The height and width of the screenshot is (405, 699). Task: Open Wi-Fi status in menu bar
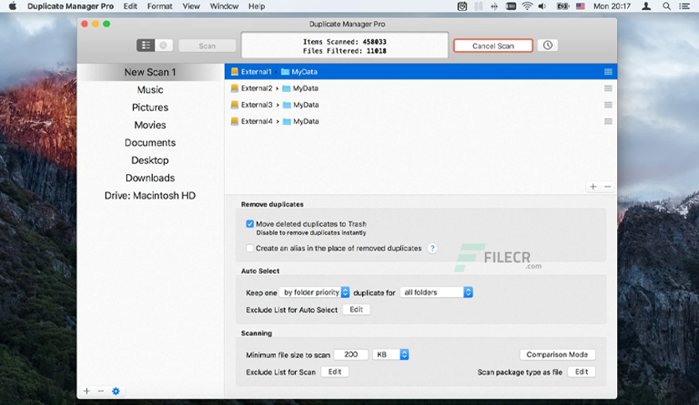[527, 6]
